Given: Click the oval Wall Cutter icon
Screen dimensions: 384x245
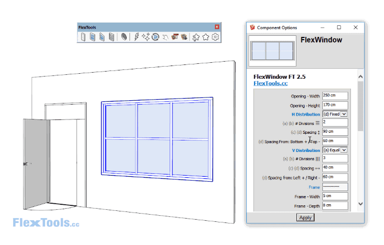Looking at the screenshot, I should 125,37.
